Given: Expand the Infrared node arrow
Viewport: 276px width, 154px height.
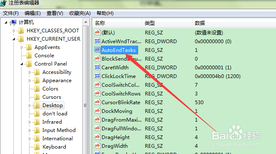Looking at the screenshot, I should pos(30,122).
